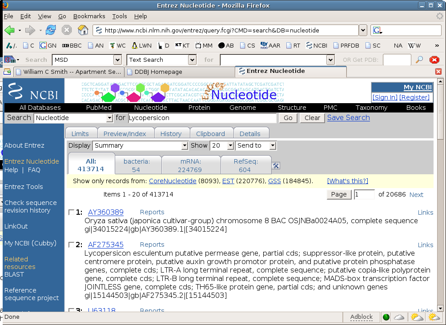Open the MM bookmark
Screen dimensions: 446x325
click(204, 45)
